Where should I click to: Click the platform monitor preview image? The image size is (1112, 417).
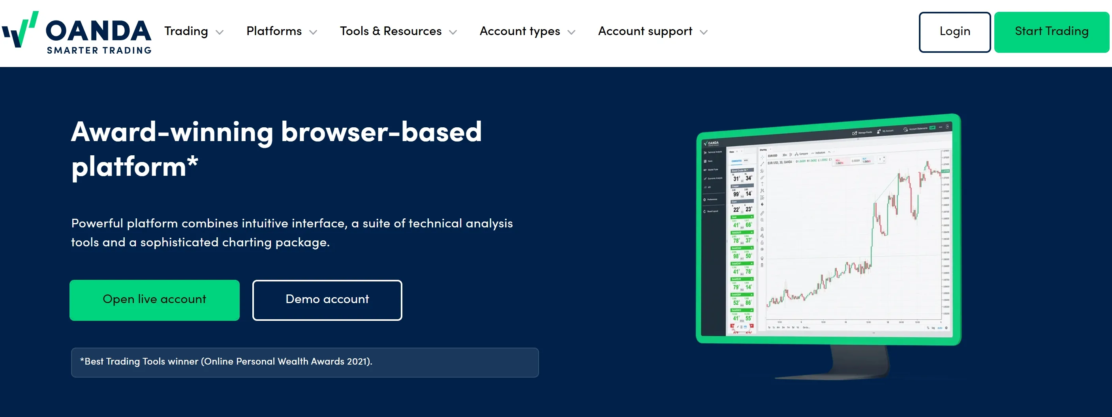click(828, 246)
